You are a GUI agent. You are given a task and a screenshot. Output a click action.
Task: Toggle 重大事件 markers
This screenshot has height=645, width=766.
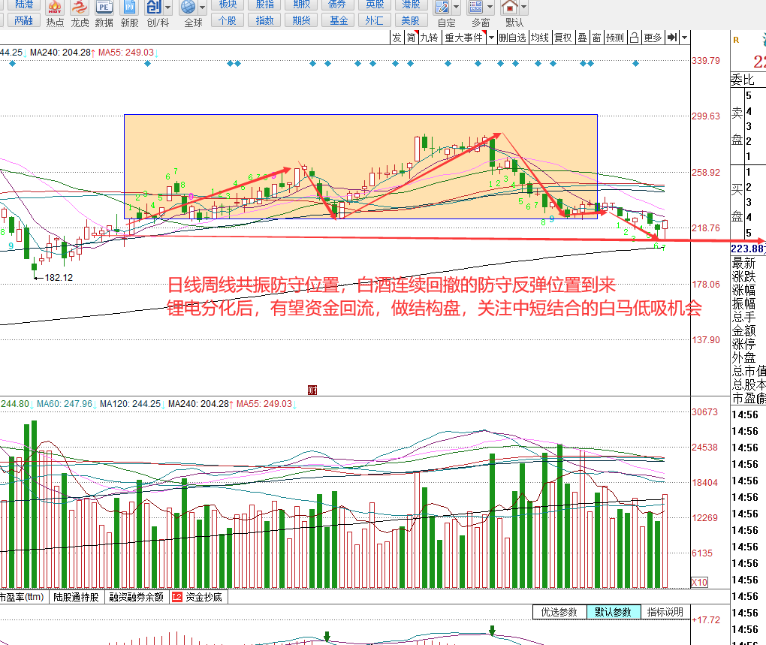pyautogui.click(x=464, y=38)
